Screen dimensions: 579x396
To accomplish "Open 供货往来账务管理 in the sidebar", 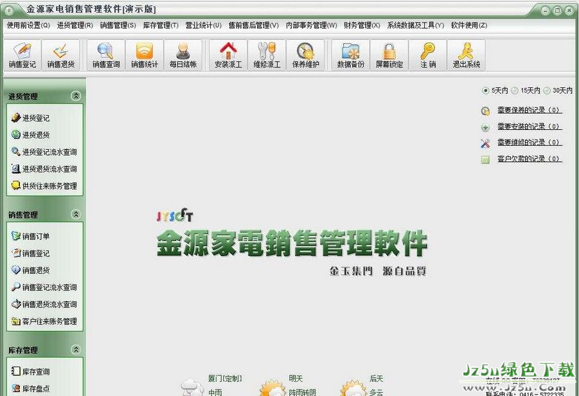I will pos(44,186).
